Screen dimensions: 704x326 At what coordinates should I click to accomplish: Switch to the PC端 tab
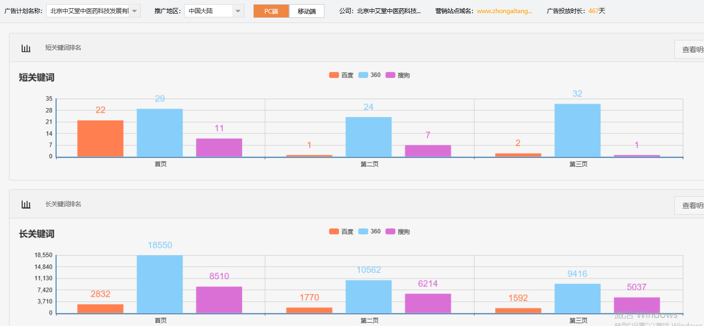point(271,11)
